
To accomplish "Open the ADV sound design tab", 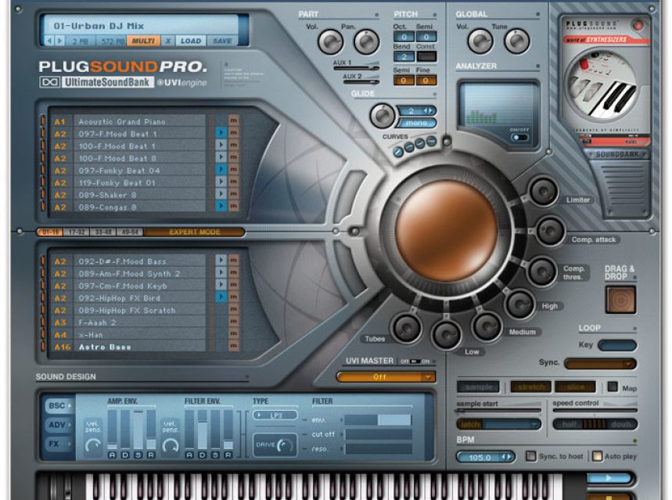I will tap(58, 425).
